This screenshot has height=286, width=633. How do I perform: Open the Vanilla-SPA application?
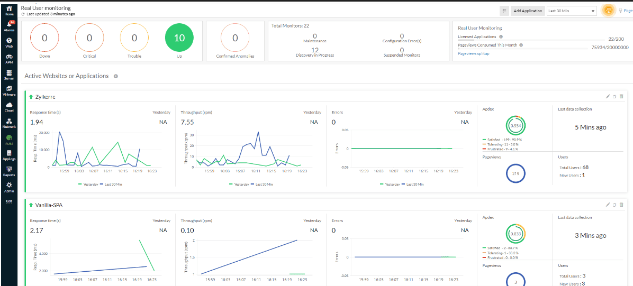49,205
